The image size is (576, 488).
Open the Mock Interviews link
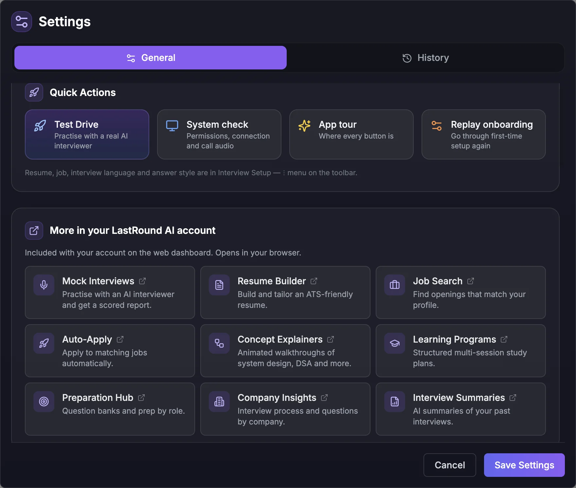[110, 292]
